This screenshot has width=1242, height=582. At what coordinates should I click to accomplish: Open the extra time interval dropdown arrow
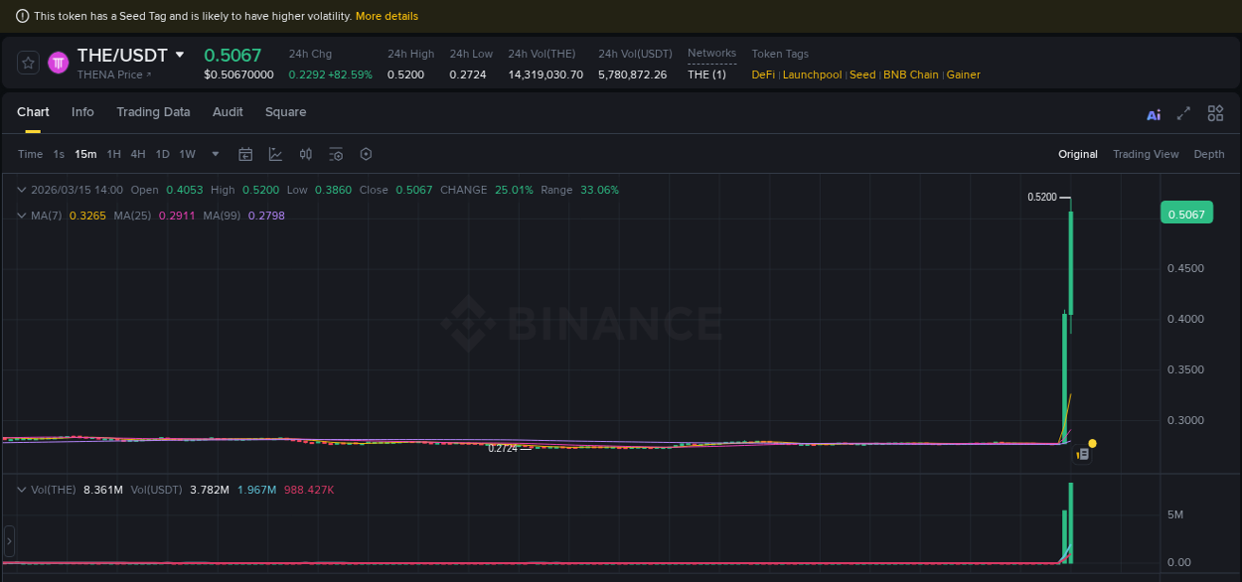tap(215, 154)
